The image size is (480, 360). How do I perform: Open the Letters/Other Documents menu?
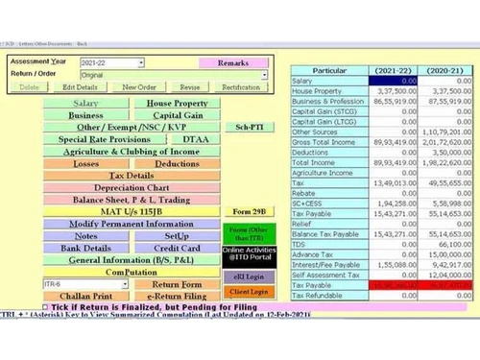pyautogui.click(x=45, y=44)
